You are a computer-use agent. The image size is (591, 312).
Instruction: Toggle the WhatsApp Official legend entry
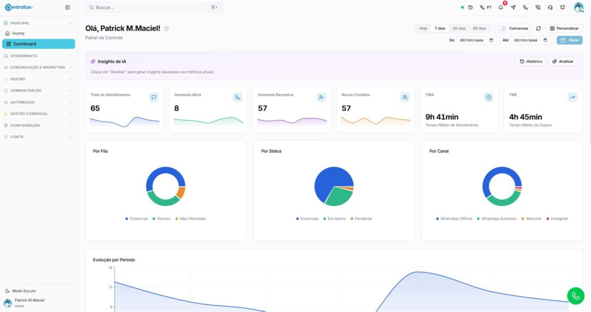454,219
